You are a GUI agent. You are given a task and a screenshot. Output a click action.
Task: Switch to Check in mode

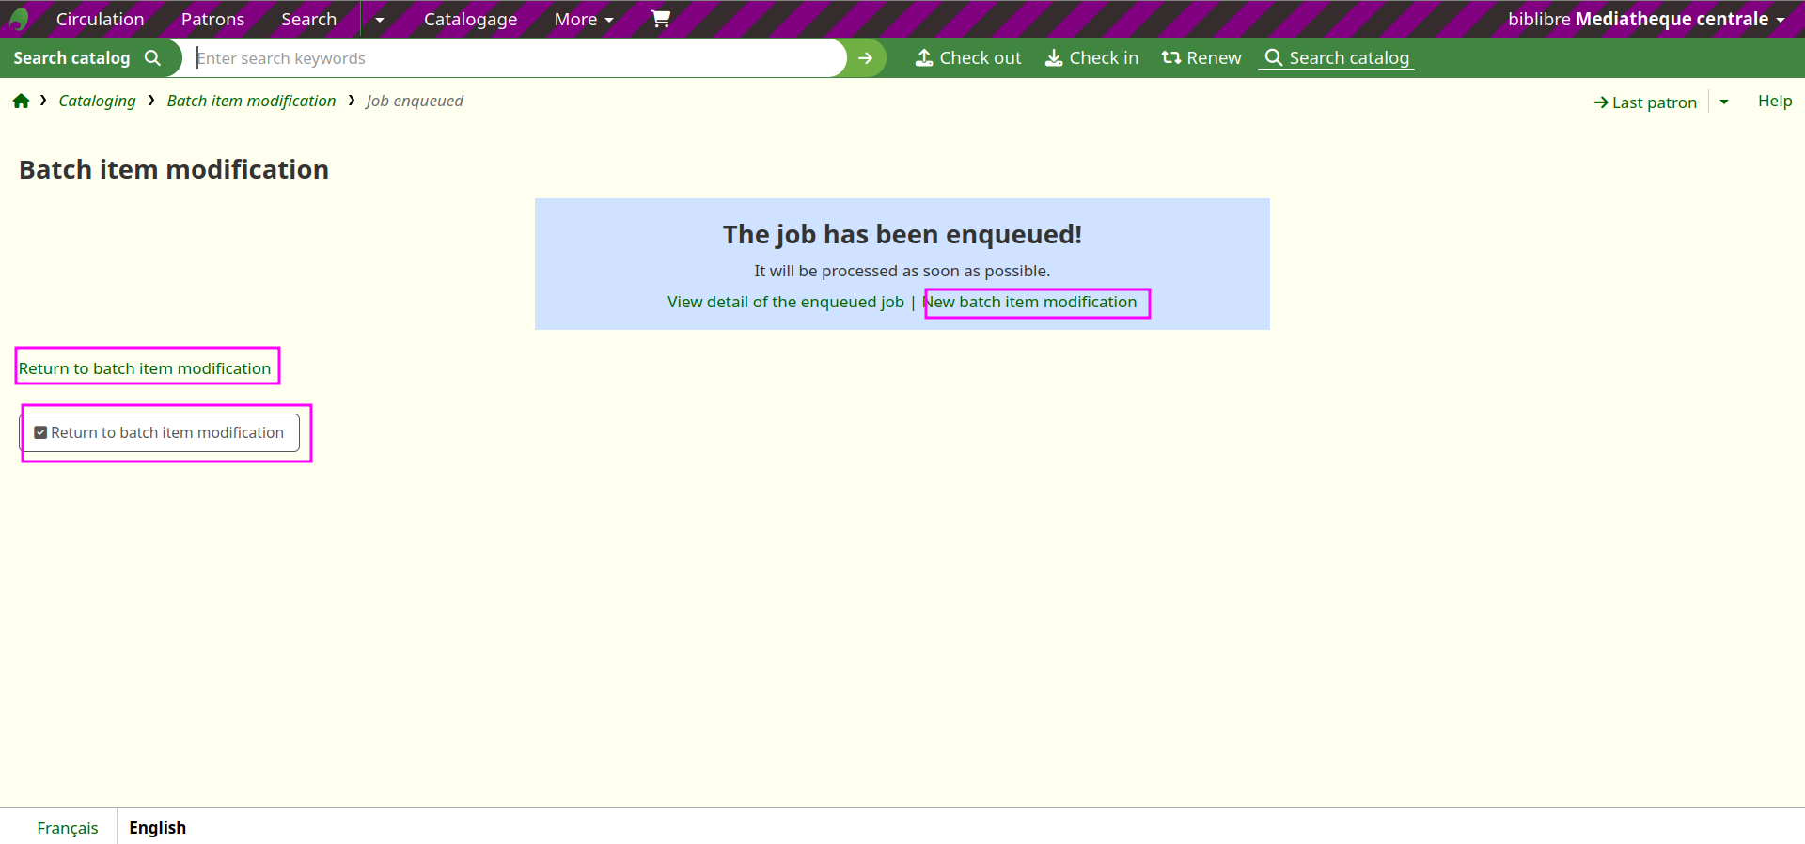pyautogui.click(x=1091, y=58)
